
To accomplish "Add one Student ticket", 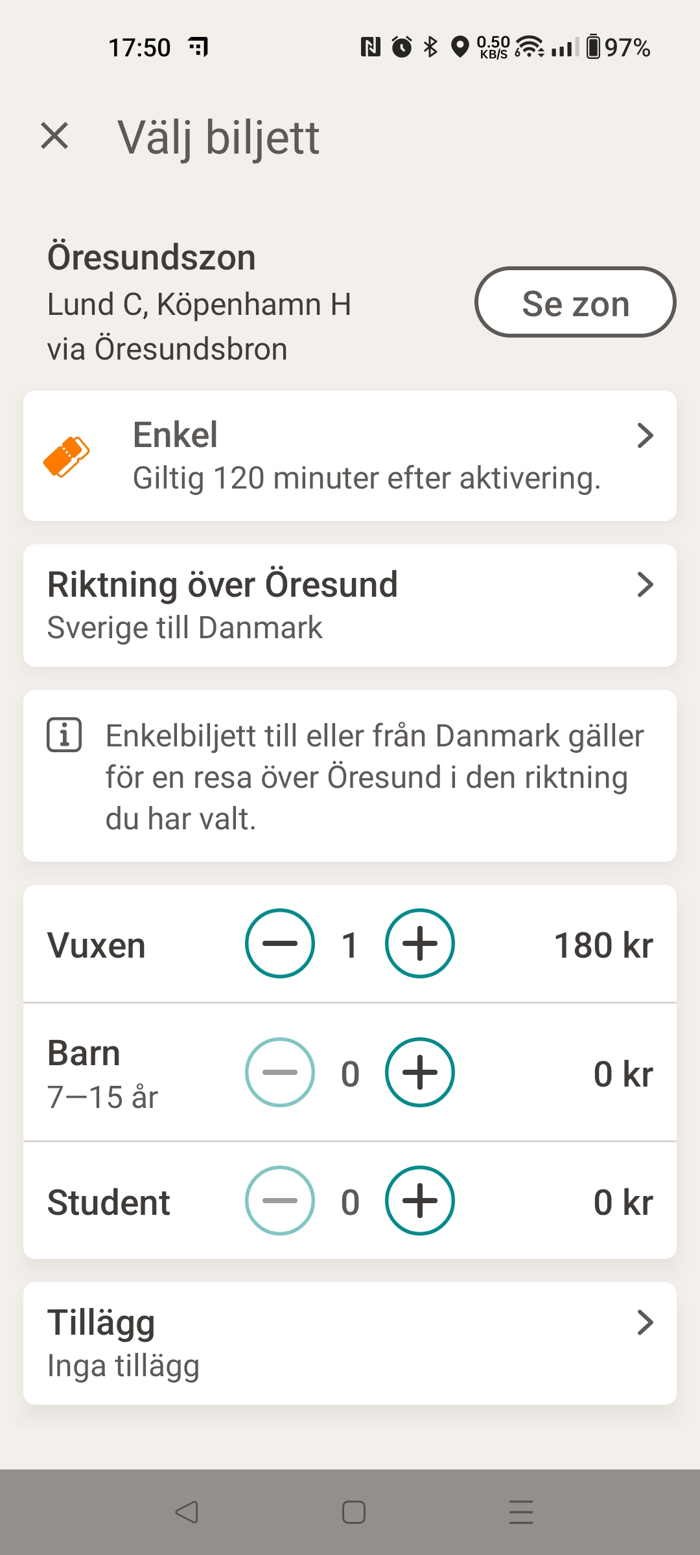I will point(420,1201).
